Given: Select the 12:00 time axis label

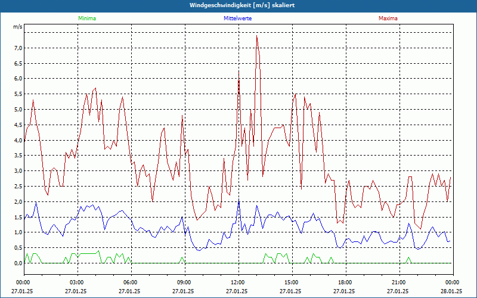Looking at the screenshot, I should (238, 282).
